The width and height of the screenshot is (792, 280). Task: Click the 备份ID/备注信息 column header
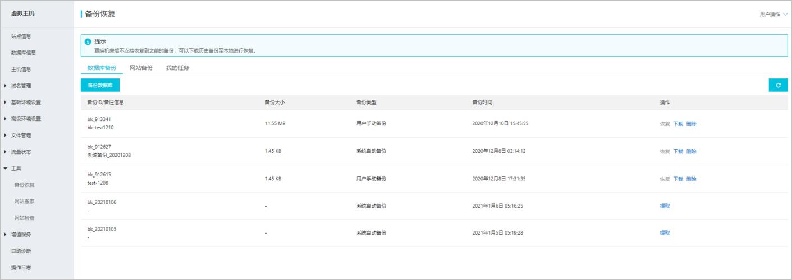pos(106,103)
